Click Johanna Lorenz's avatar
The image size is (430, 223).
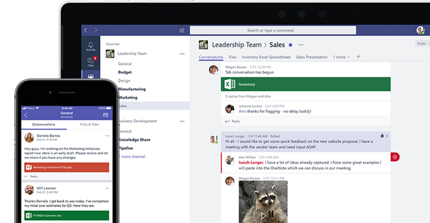pyautogui.click(x=229, y=108)
